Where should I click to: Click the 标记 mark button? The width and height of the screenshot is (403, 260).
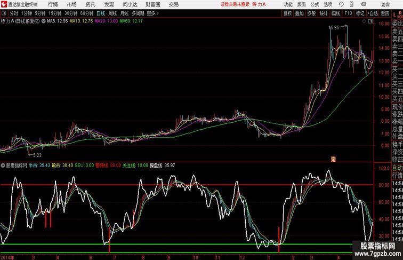(360, 13)
